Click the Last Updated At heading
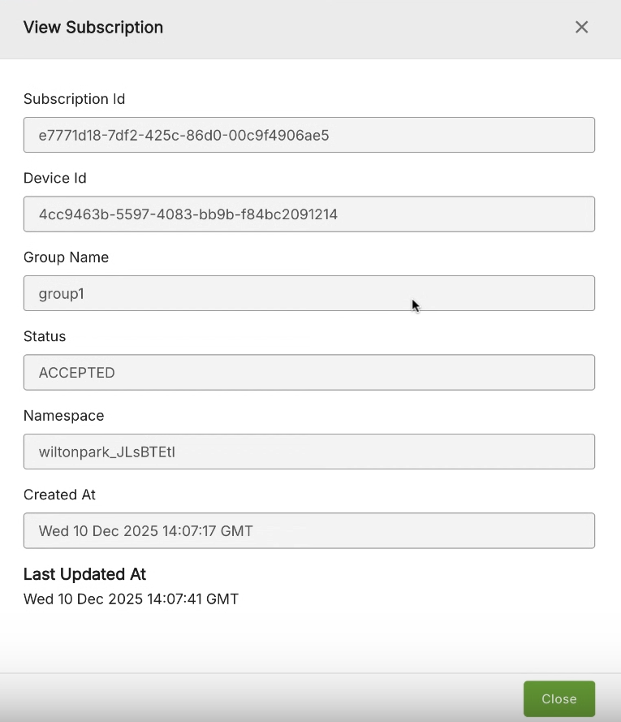The image size is (621, 722). (x=84, y=574)
